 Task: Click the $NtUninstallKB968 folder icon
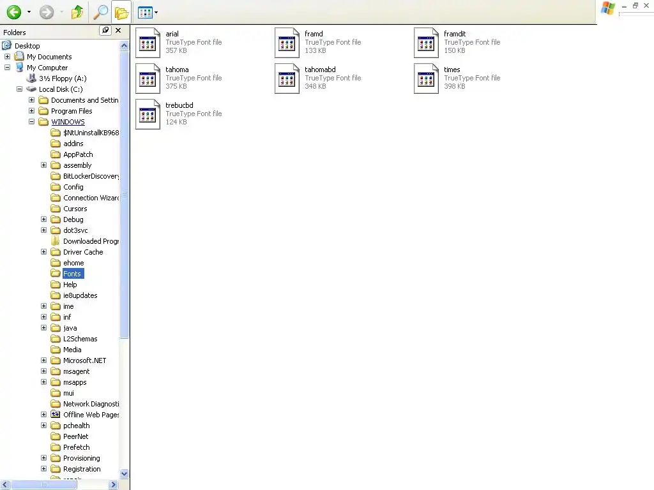pos(56,133)
